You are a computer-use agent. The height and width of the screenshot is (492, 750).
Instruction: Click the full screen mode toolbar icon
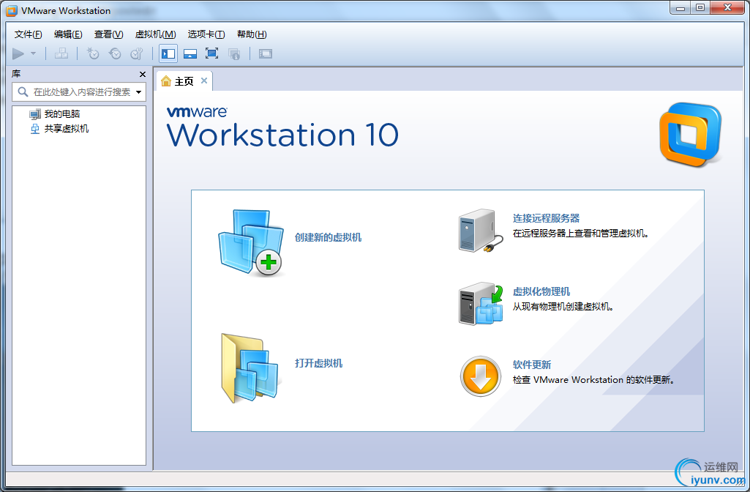pyautogui.click(x=212, y=53)
